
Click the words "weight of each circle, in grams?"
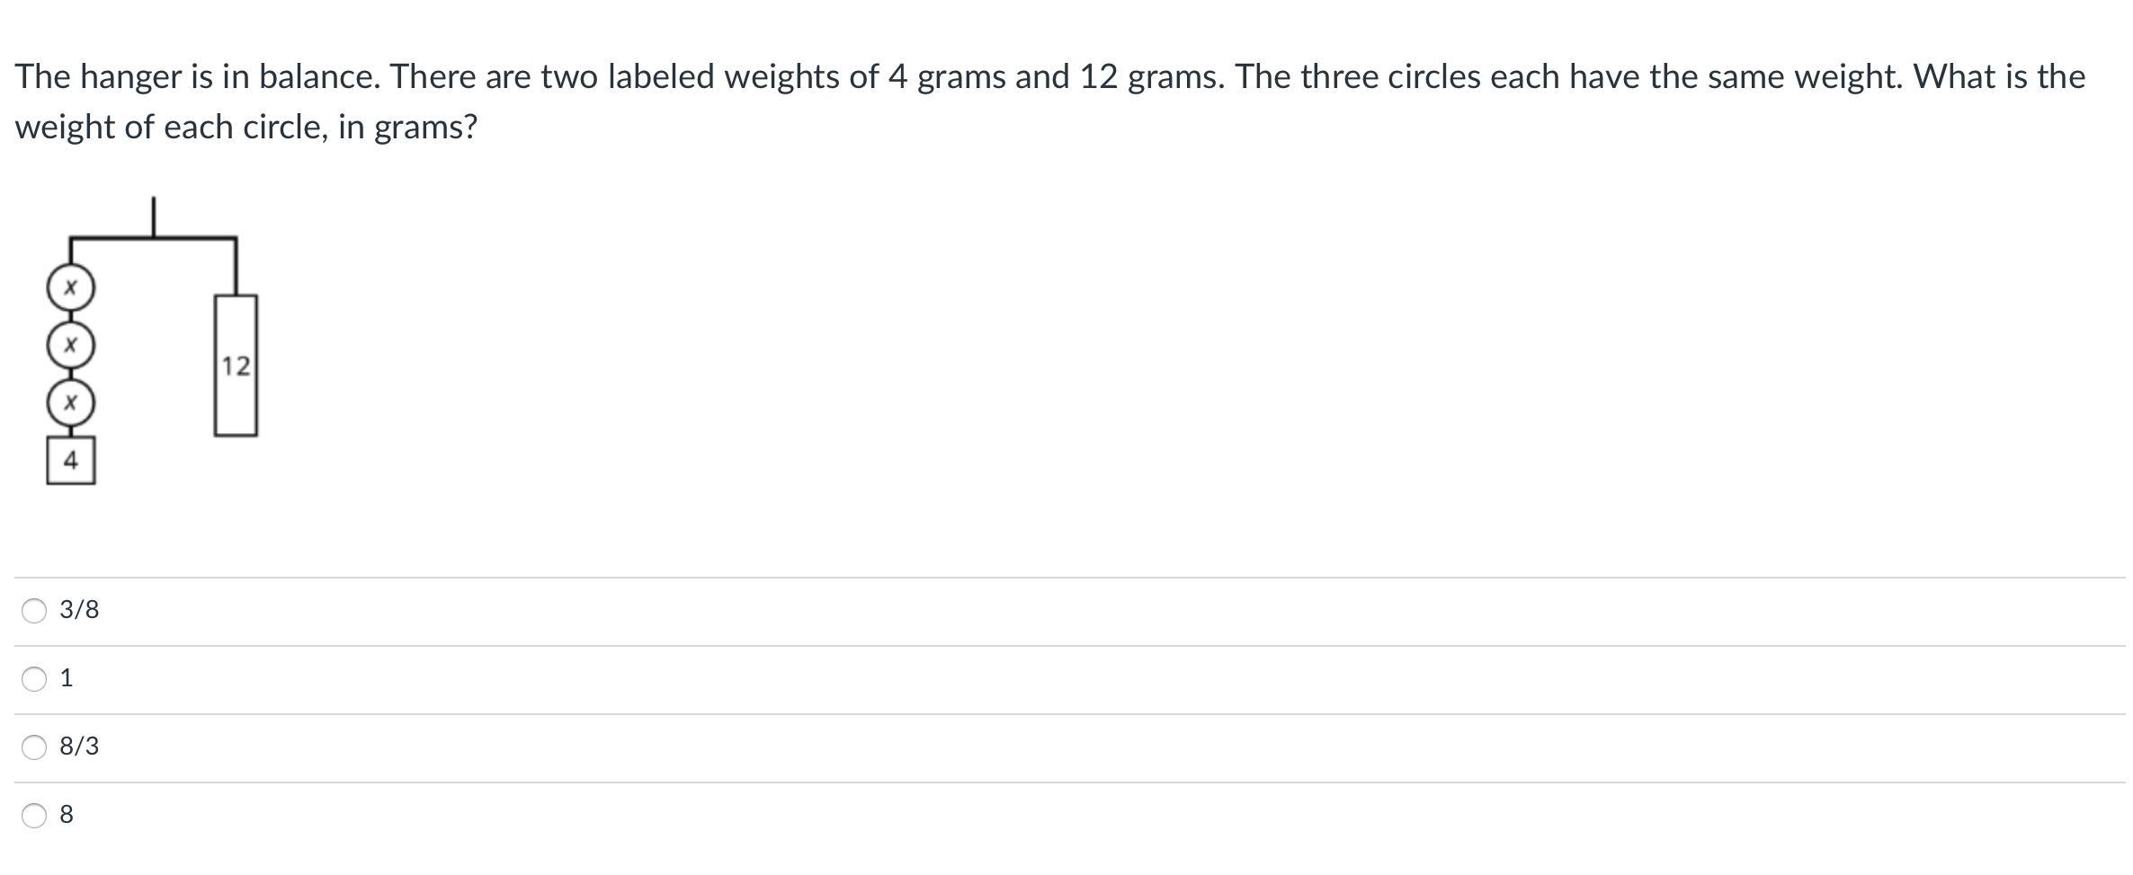pos(245,128)
